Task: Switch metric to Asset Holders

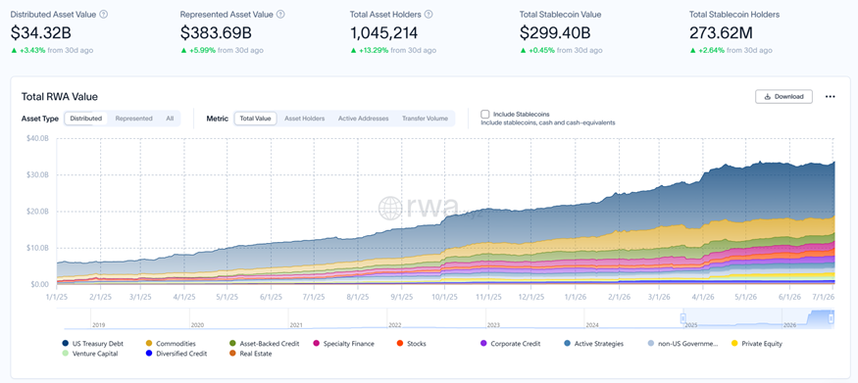Action: point(304,119)
